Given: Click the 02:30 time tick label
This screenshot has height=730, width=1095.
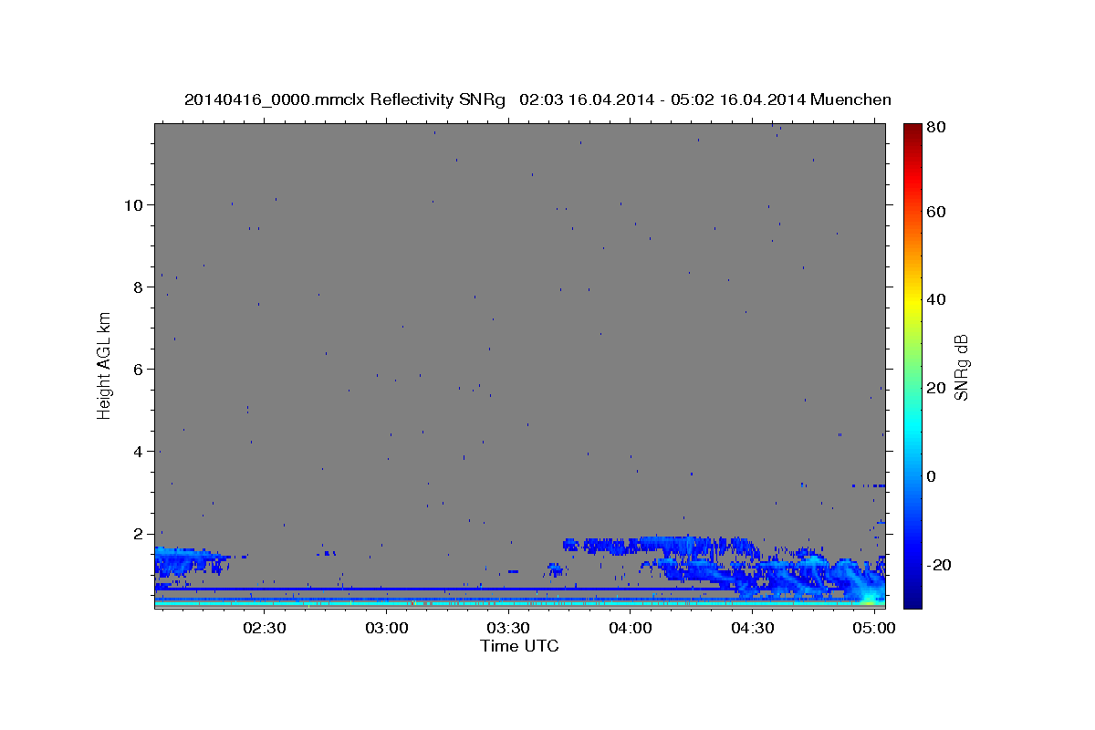Looking at the screenshot, I should [x=265, y=629].
